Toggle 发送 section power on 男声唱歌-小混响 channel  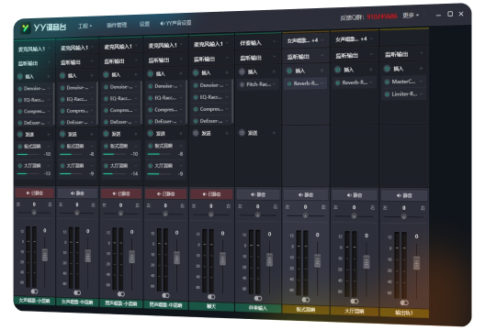pos(106,134)
